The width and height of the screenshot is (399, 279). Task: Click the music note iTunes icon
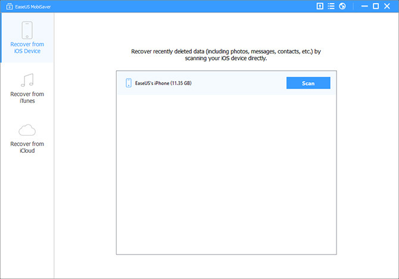click(x=27, y=80)
